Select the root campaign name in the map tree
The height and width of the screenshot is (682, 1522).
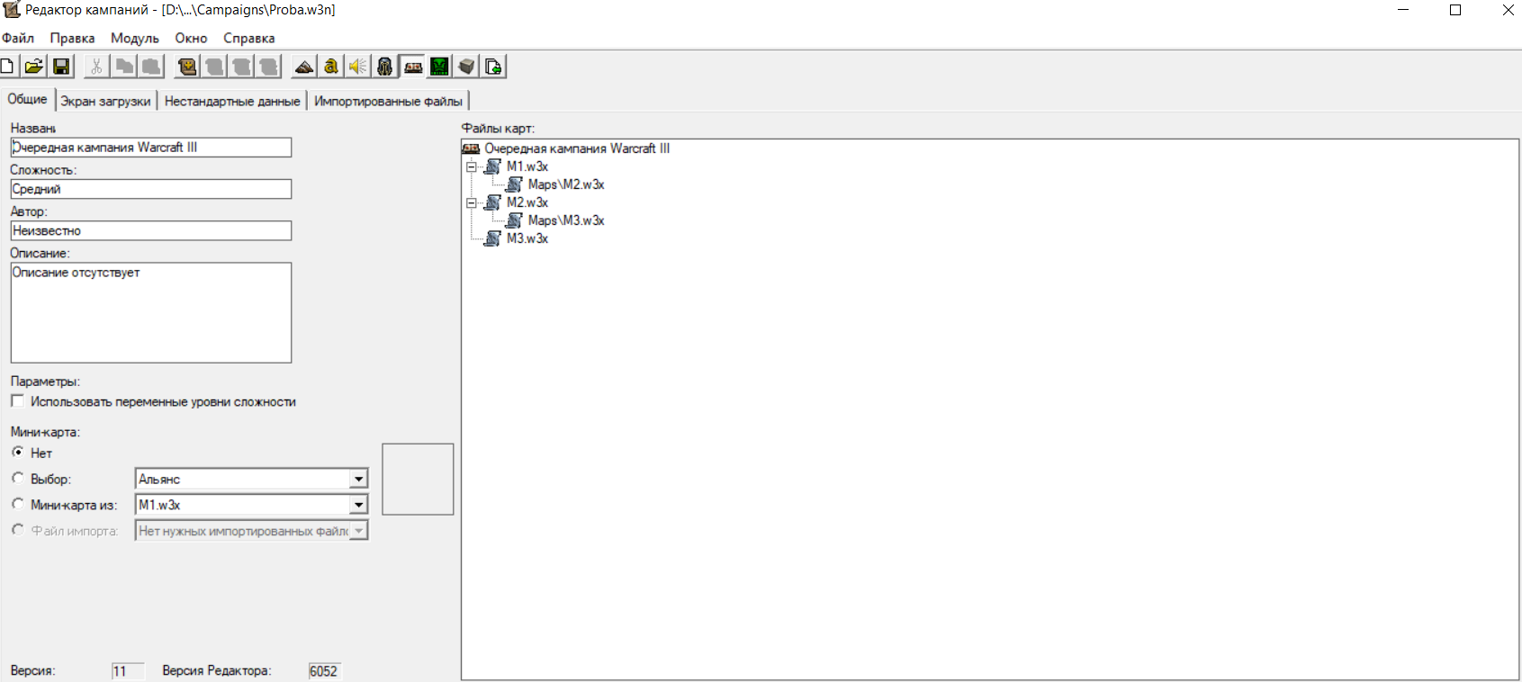(x=577, y=148)
